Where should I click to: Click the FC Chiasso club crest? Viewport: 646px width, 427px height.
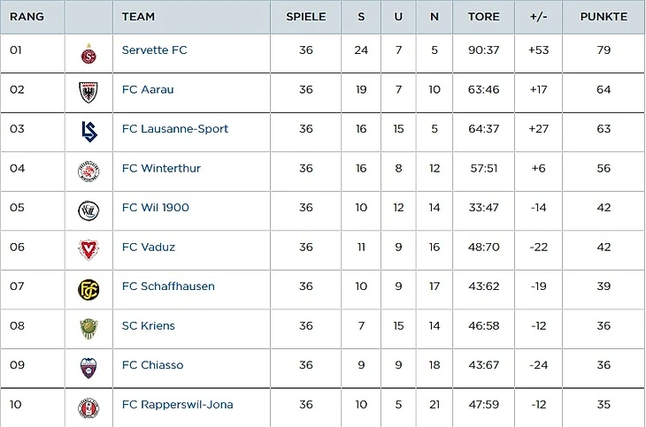point(88,368)
